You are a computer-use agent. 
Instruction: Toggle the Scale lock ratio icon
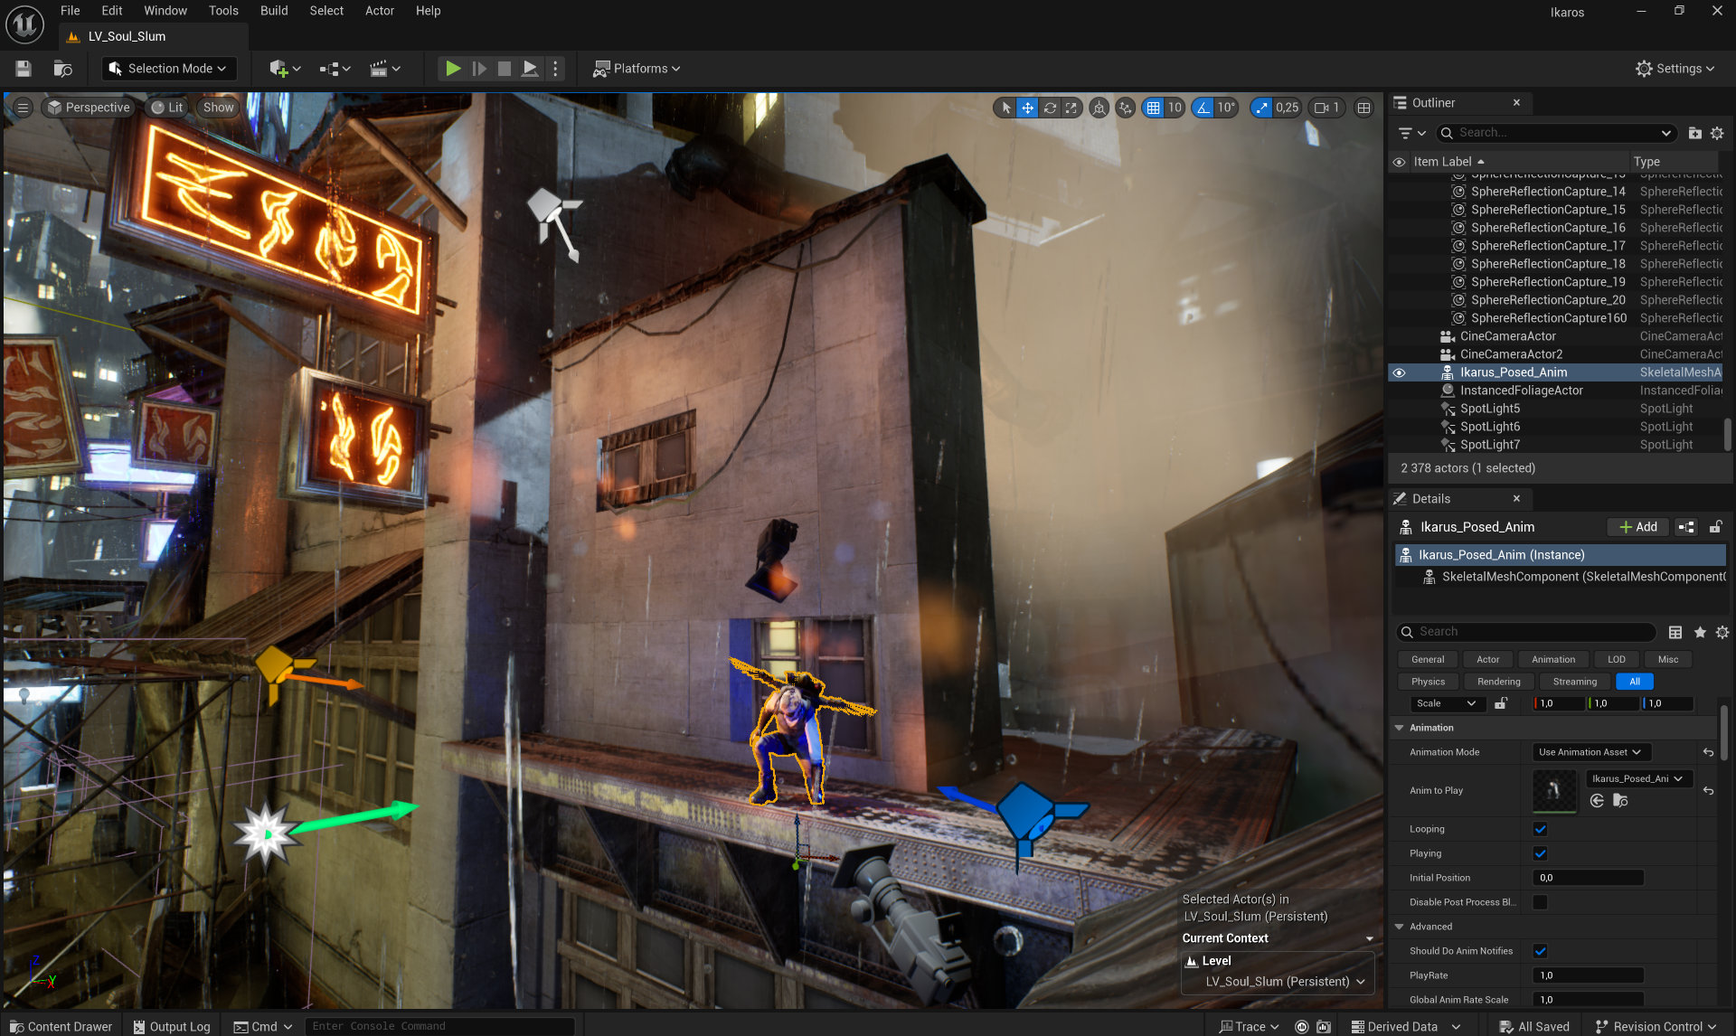tap(1501, 703)
